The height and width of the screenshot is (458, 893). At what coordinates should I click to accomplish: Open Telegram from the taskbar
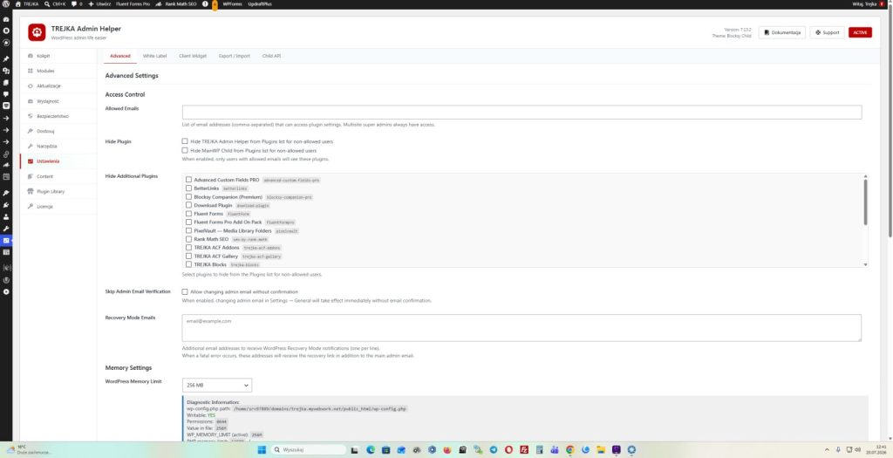tap(494, 449)
